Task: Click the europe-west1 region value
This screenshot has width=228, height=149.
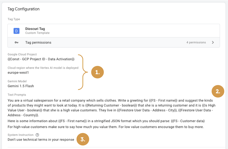Action: [18, 73]
